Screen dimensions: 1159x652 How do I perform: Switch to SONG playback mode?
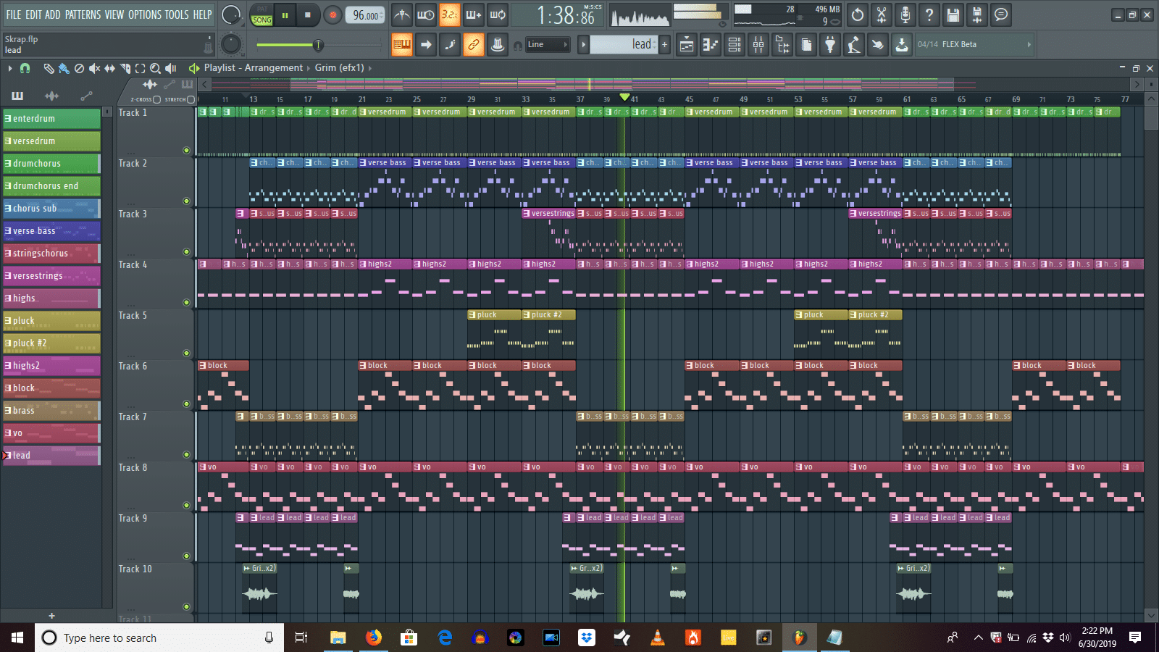click(x=262, y=20)
